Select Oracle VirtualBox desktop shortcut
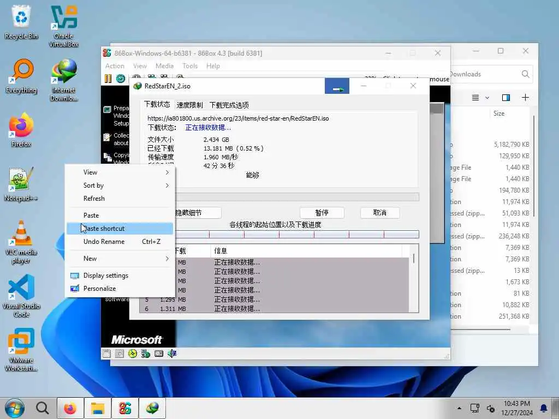 (63, 26)
